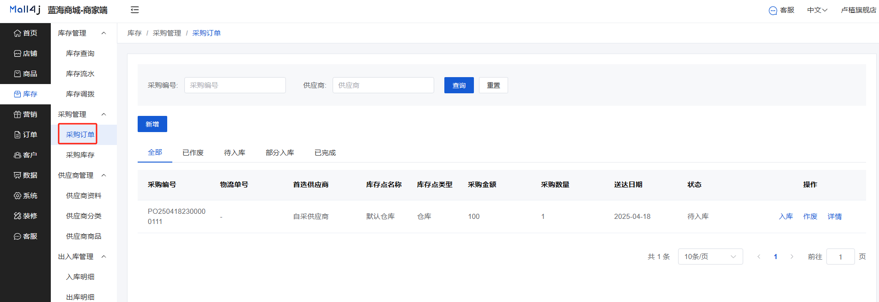Collapse the 采购管理 menu group

tap(103, 115)
